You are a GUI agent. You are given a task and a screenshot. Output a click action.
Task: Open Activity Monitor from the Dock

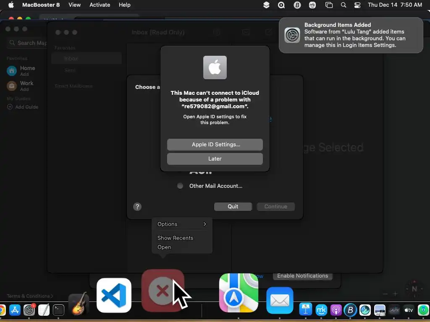click(x=394, y=310)
